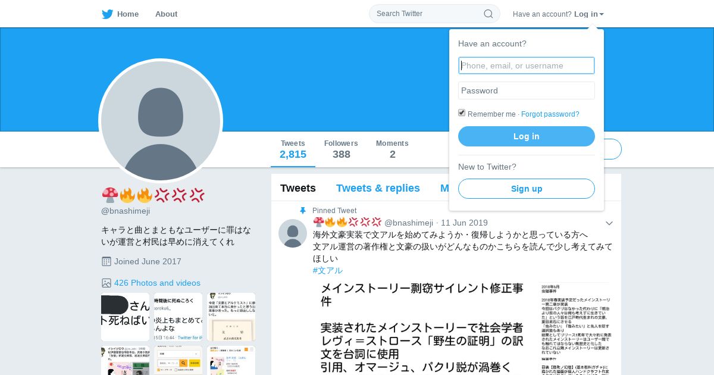Open the first media thumbnail in the photo grid
Screen dimensions: 714x375
pos(125,317)
